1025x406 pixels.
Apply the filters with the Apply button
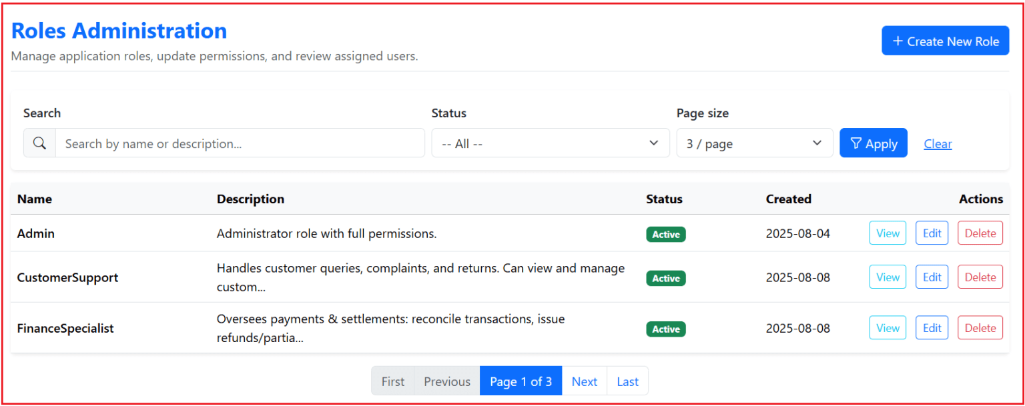click(x=873, y=143)
